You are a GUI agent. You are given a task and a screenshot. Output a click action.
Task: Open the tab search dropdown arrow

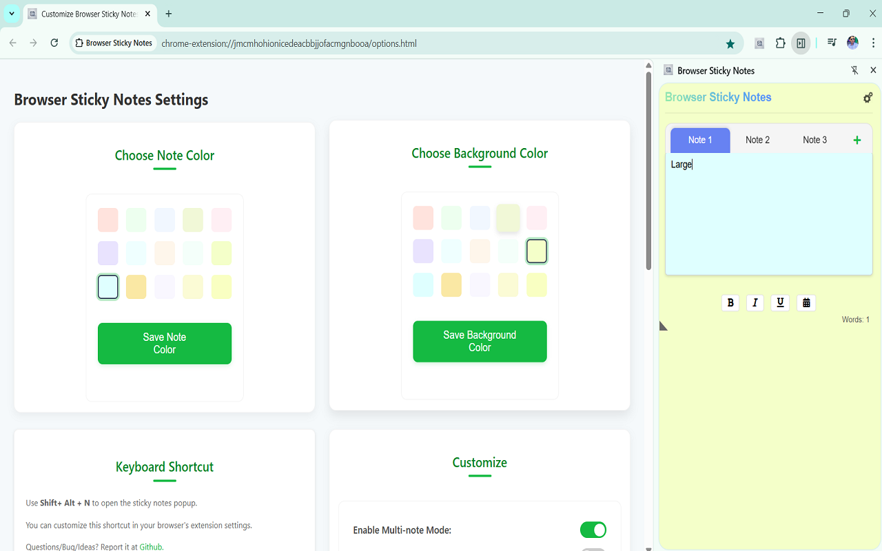tap(12, 14)
